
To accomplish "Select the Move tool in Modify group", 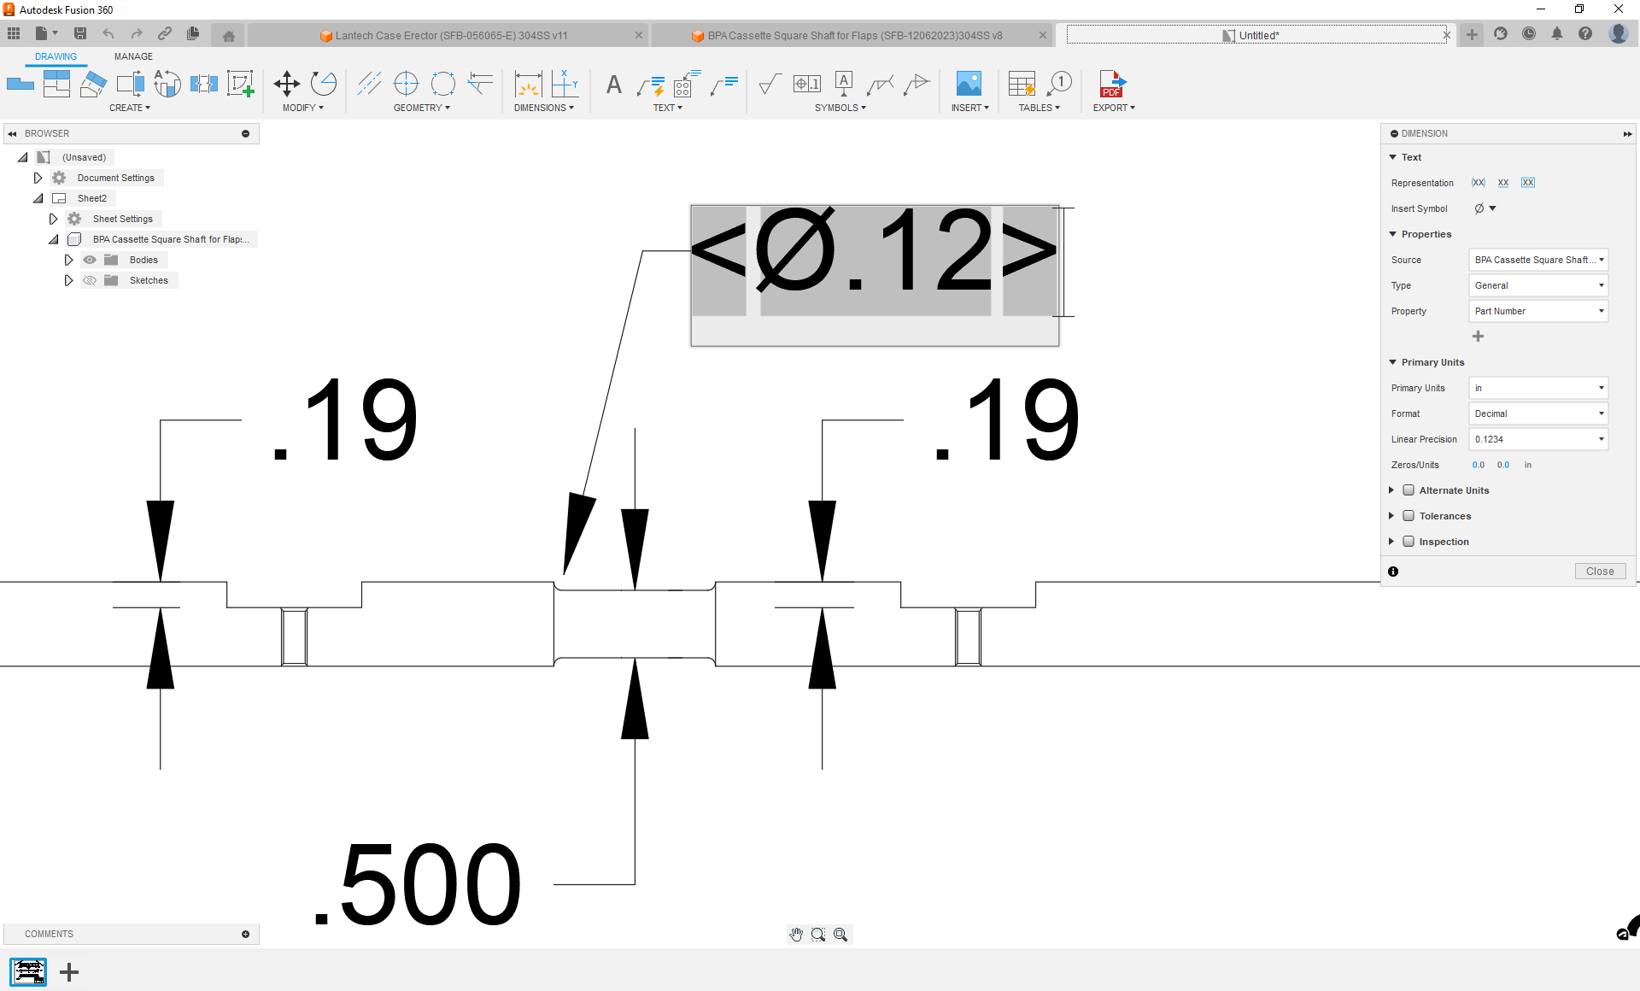I will click(x=286, y=83).
